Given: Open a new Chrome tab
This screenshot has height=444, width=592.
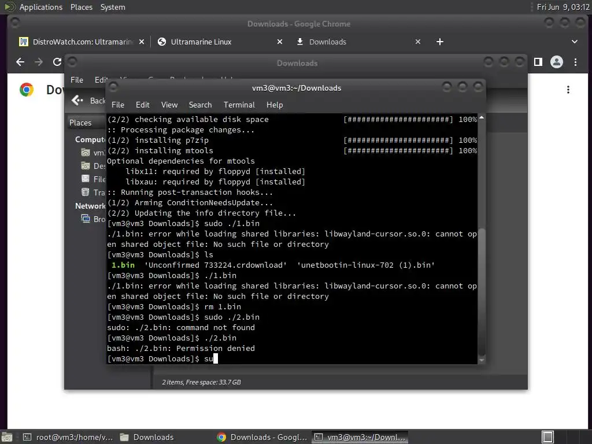Looking at the screenshot, I should click(x=440, y=42).
